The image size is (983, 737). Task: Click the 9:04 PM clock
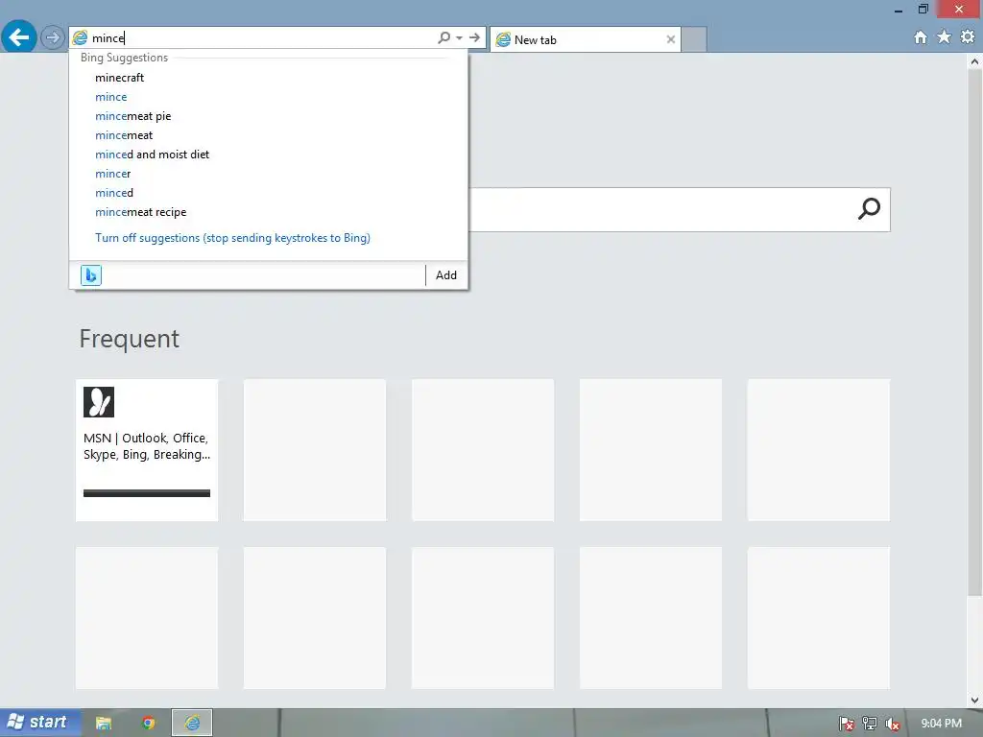coord(941,724)
